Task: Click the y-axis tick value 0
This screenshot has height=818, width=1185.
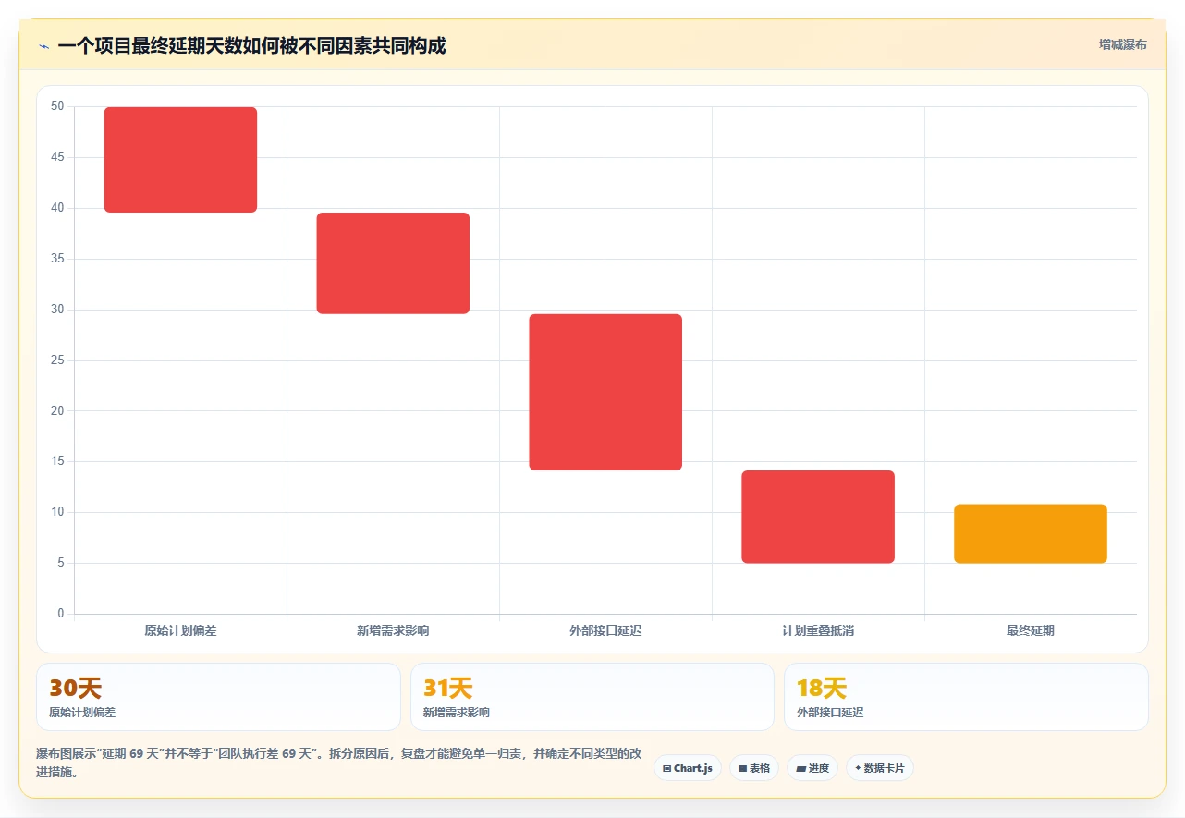Action: click(61, 614)
